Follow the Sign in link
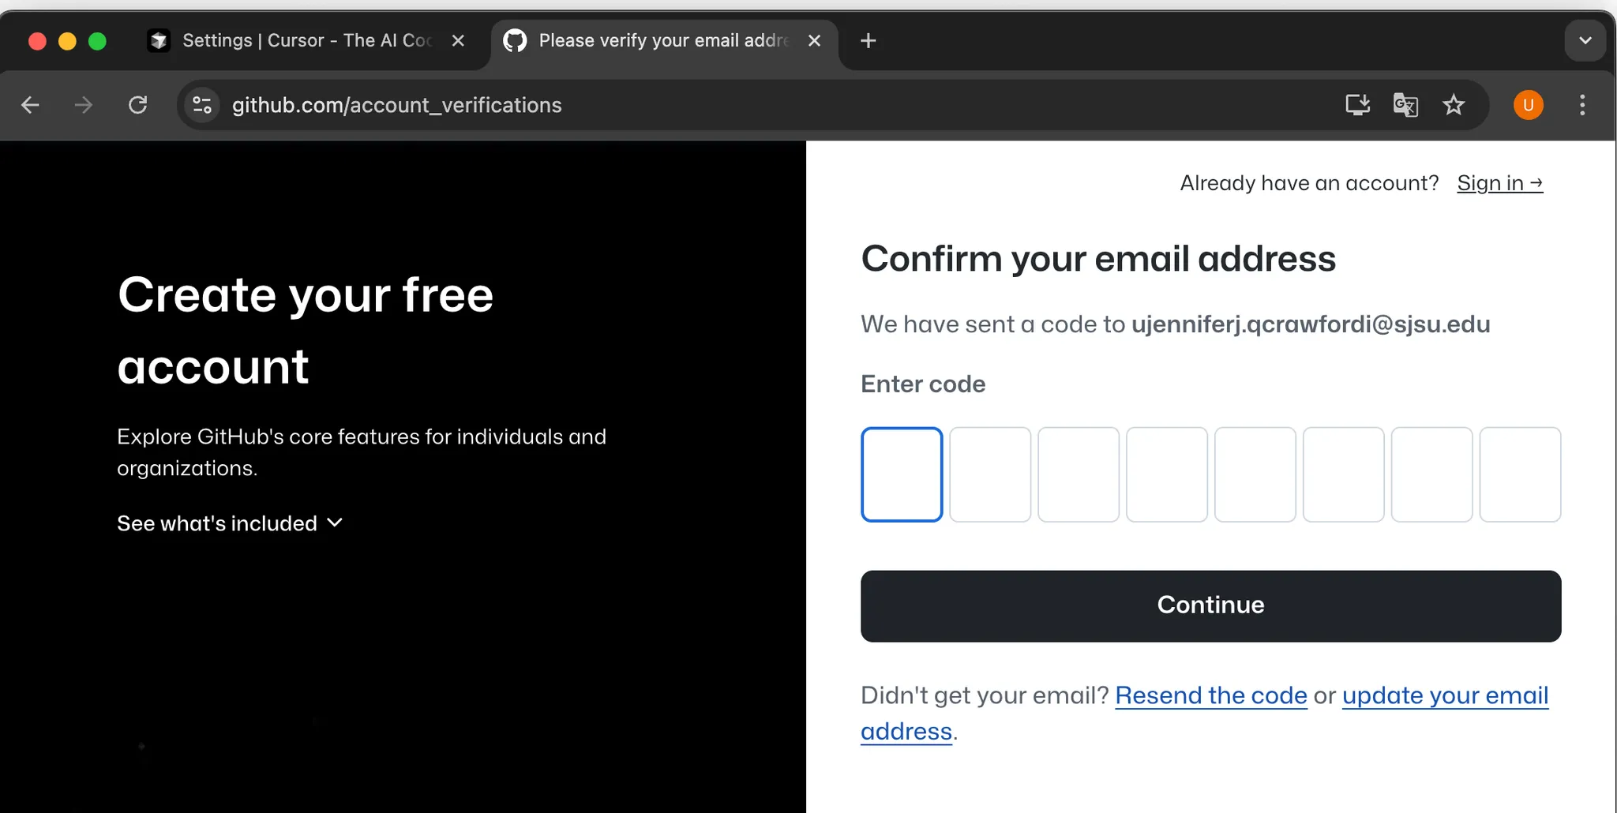The height and width of the screenshot is (813, 1617). click(x=1499, y=183)
